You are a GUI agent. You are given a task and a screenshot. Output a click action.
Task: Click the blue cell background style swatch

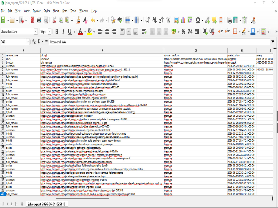pyautogui.click(x=253, y=32)
